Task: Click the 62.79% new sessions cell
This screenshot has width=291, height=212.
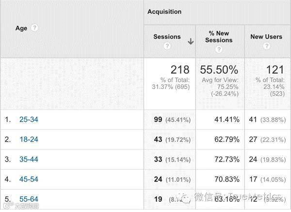Action: pyautogui.click(x=226, y=139)
